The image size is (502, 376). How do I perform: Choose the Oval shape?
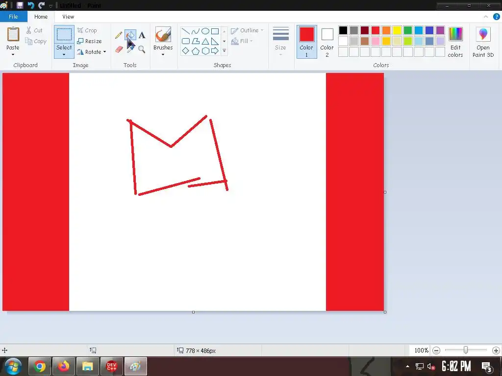pos(205,31)
